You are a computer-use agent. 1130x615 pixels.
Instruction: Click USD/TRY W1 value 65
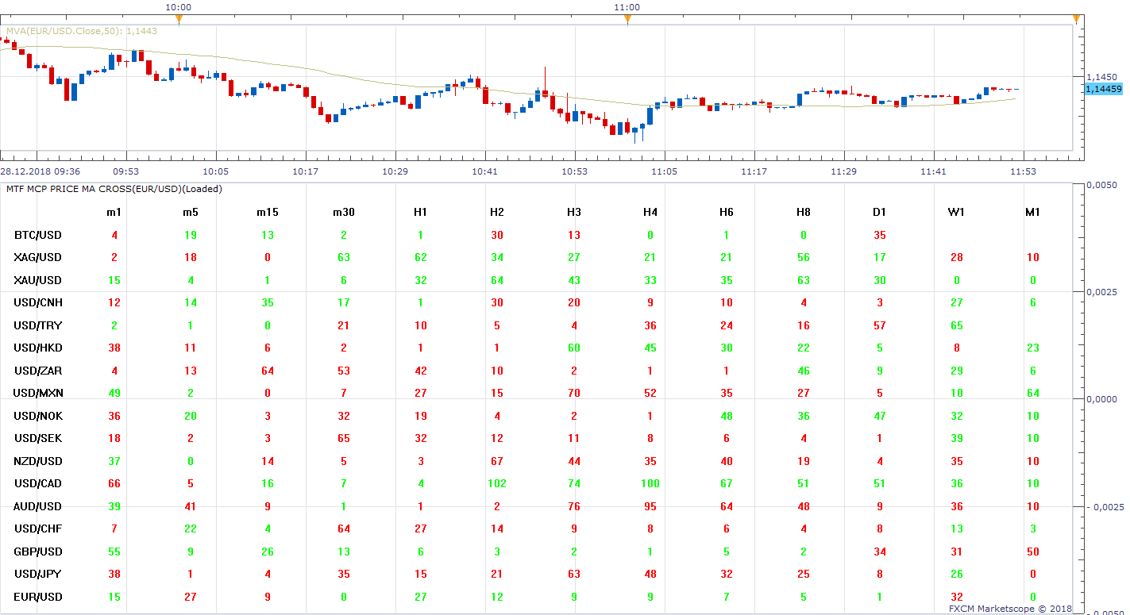[956, 325]
